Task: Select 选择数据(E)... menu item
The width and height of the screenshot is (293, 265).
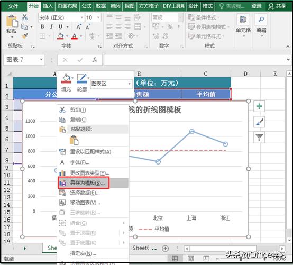Action: 93,193
